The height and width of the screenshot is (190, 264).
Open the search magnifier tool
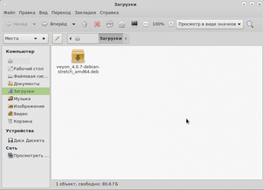250,24
